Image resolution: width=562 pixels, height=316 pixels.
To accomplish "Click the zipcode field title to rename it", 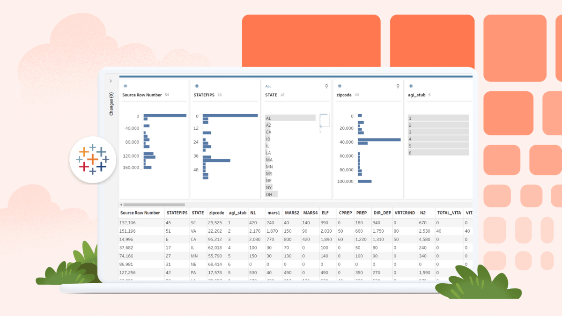I will tap(345, 95).
